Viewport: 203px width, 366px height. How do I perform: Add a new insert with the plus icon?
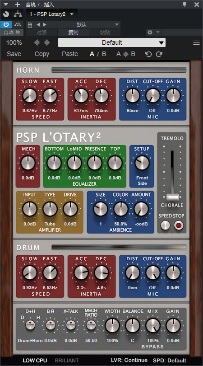[x=18, y=5]
